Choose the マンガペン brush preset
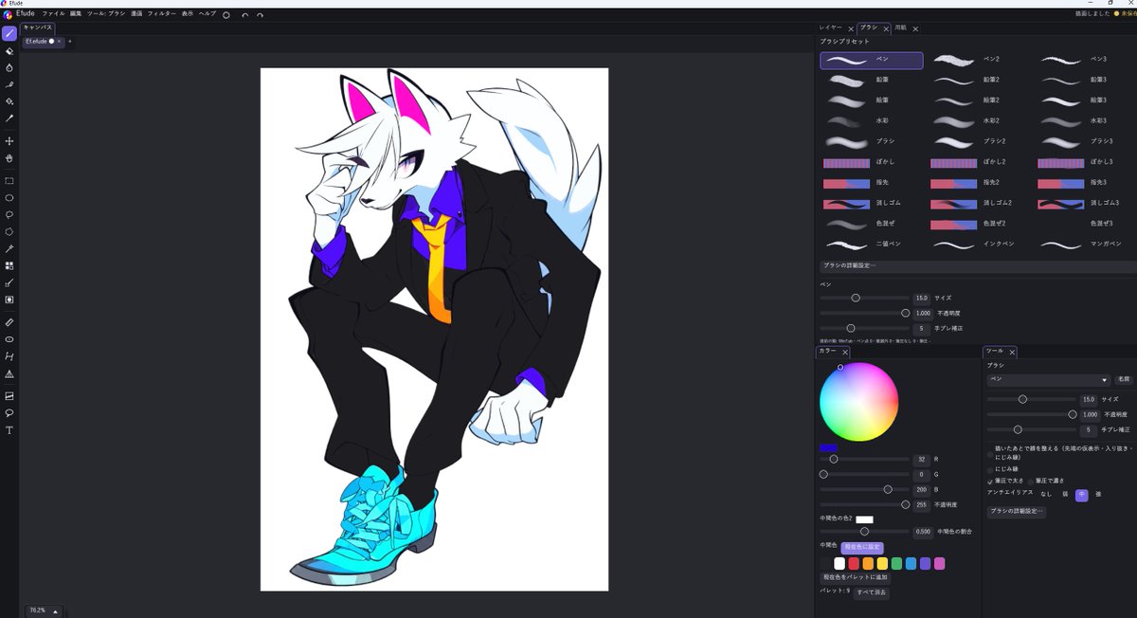The width and height of the screenshot is (1137, 618). [x=1086, y=244]
